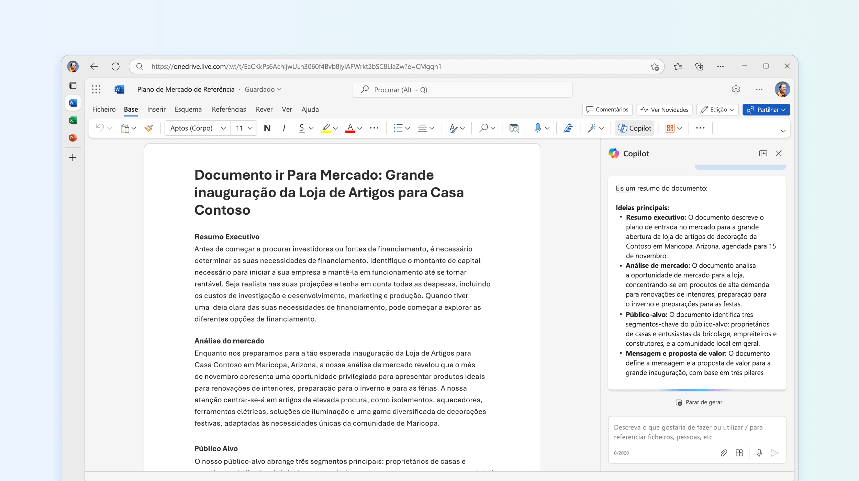Screen dimensions: 859x481
Task: Open the Find magnifier tool
Action: point(483,128)
